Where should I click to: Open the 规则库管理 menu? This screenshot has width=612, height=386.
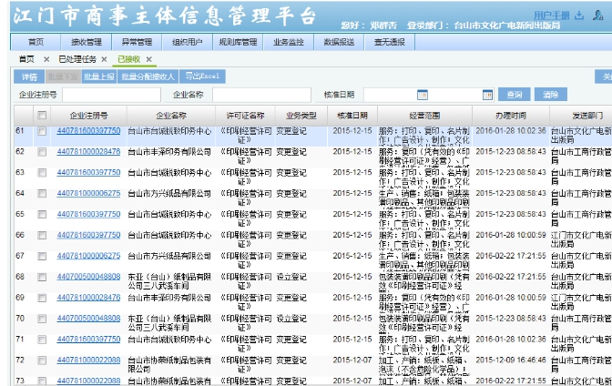point(238,42)
